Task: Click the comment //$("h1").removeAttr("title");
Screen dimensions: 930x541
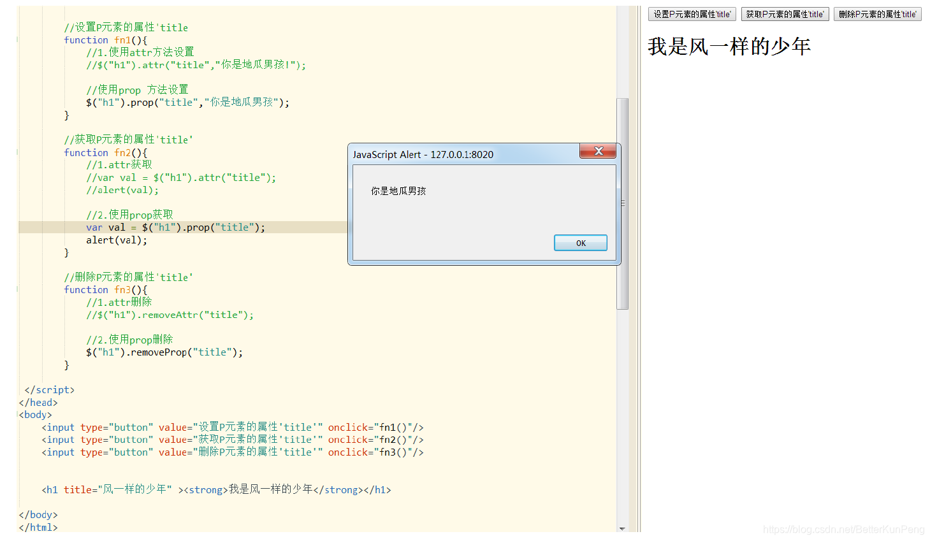Action: [x=170, y=315]
